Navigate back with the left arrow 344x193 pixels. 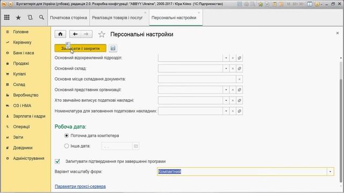(75, 34)
